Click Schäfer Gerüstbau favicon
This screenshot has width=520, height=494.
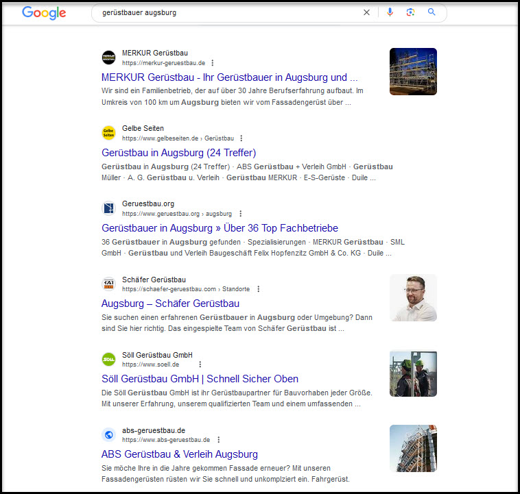click(108, 284)
